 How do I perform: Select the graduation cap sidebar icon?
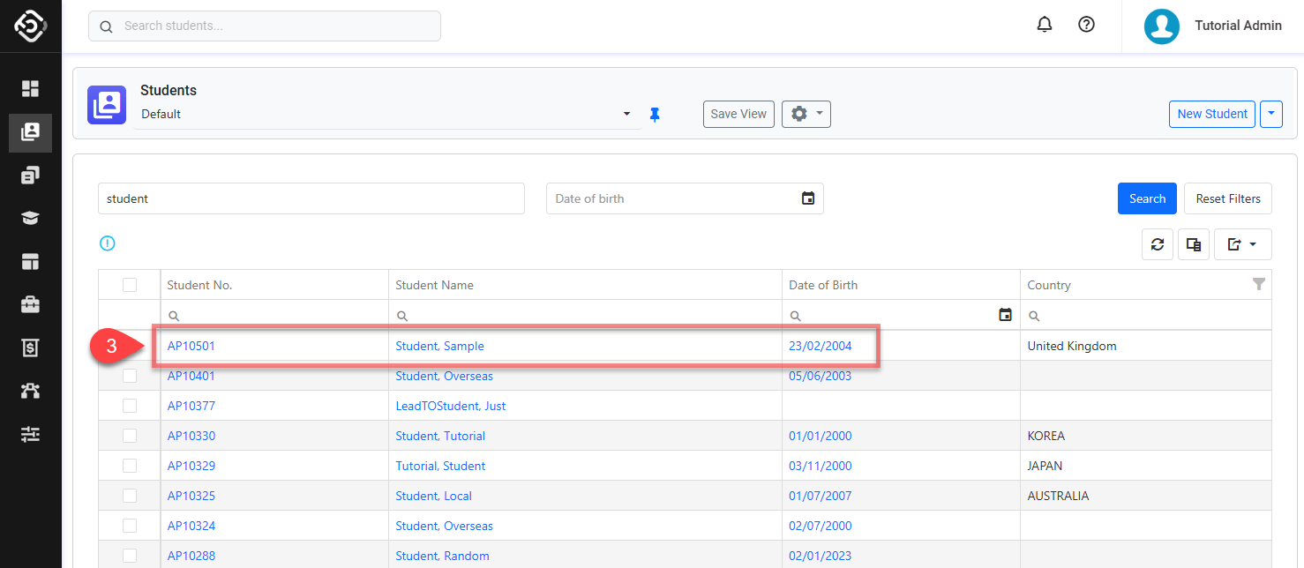(31, 218)
